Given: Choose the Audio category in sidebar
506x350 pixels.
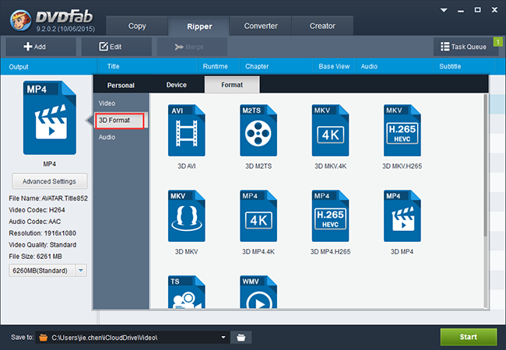Looking at the screenshot, I should pos(121,137).
